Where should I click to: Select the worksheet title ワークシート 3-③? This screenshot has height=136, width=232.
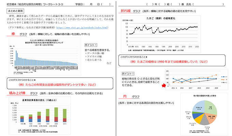[53, 4]
